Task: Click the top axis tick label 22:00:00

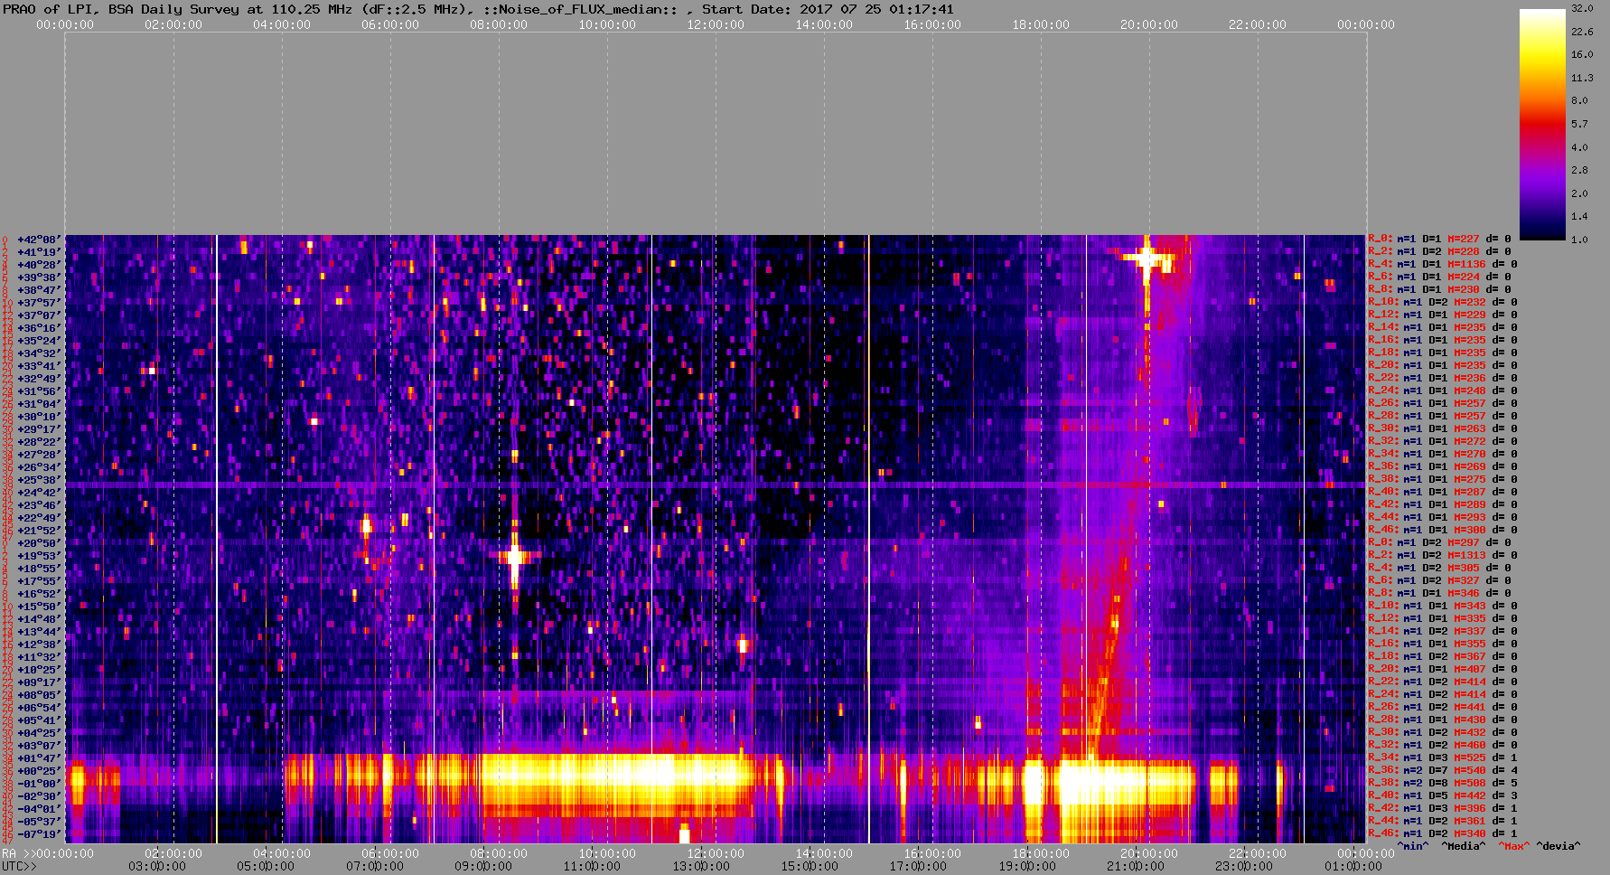Action: point(1258,24)
